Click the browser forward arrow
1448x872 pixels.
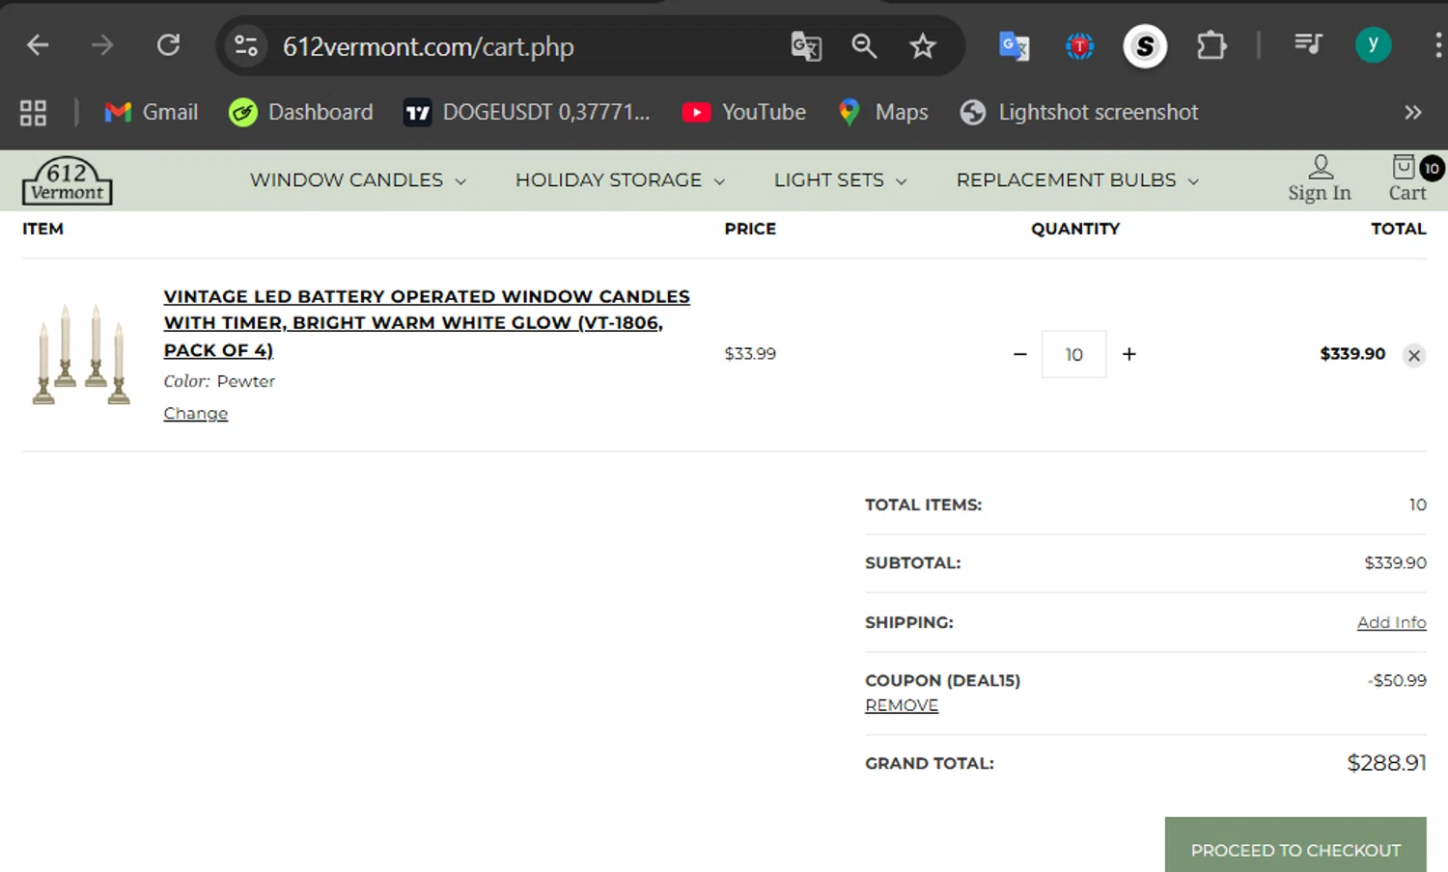point(102,45)
